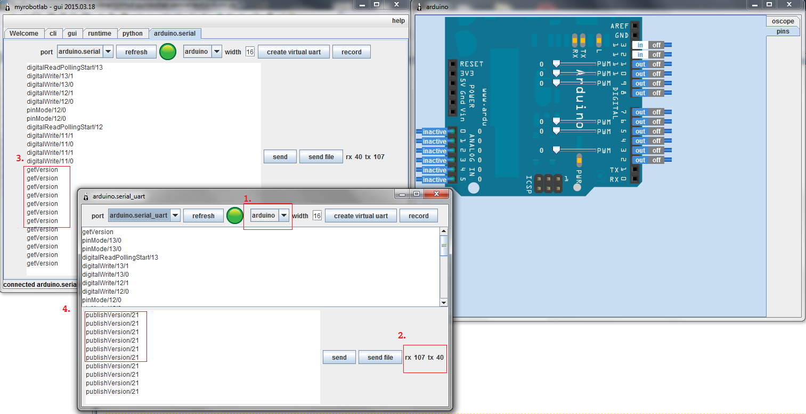Activate analog pin 0 'inactive' button

click(x=435, y=132)
